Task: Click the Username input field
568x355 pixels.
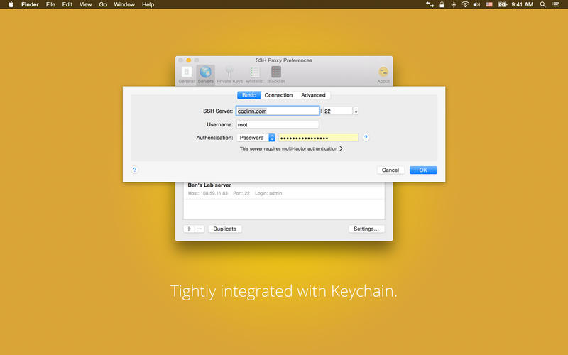Action: tap(278, 124)
